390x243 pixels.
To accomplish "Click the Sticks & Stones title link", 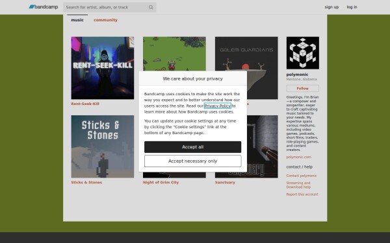I will [x=86, y=182].
